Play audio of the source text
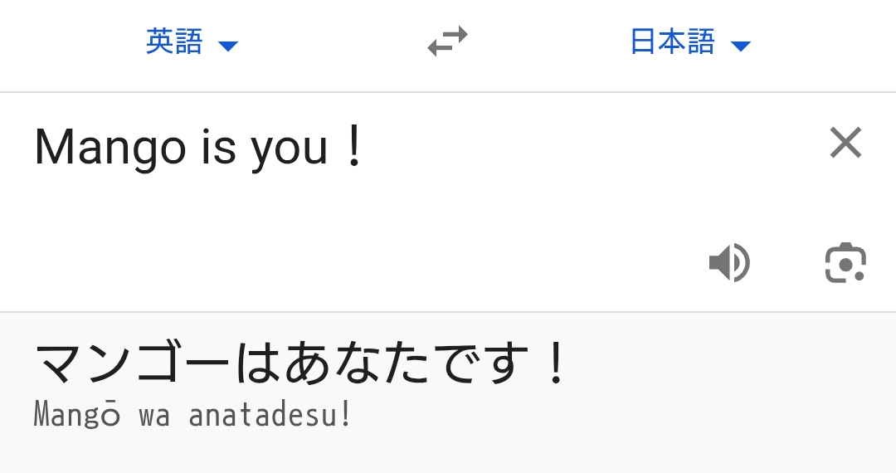The image size is (896, 473). (x=729, y=263)
